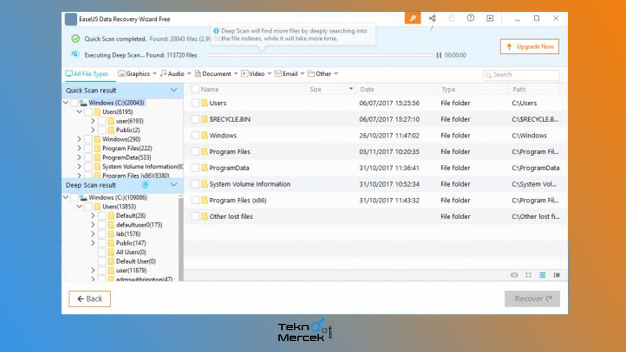This screenshot has height=352, width=626.
Task: Click the Back button
Action: [90, 299]
